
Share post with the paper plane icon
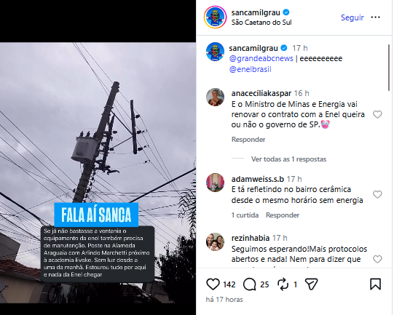(x=311, y=284)
